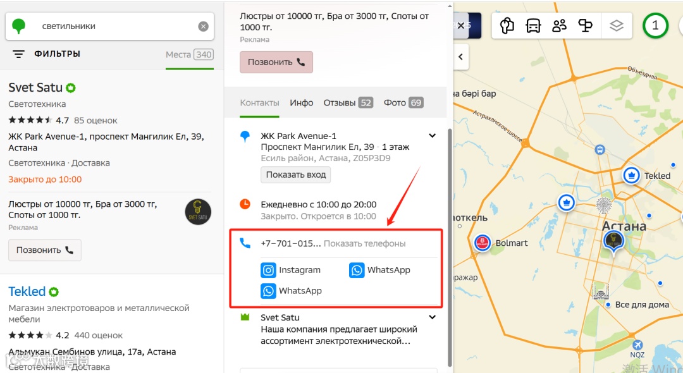
Task: Click Показать телефоны link
Action: click(x=365, y=243)
